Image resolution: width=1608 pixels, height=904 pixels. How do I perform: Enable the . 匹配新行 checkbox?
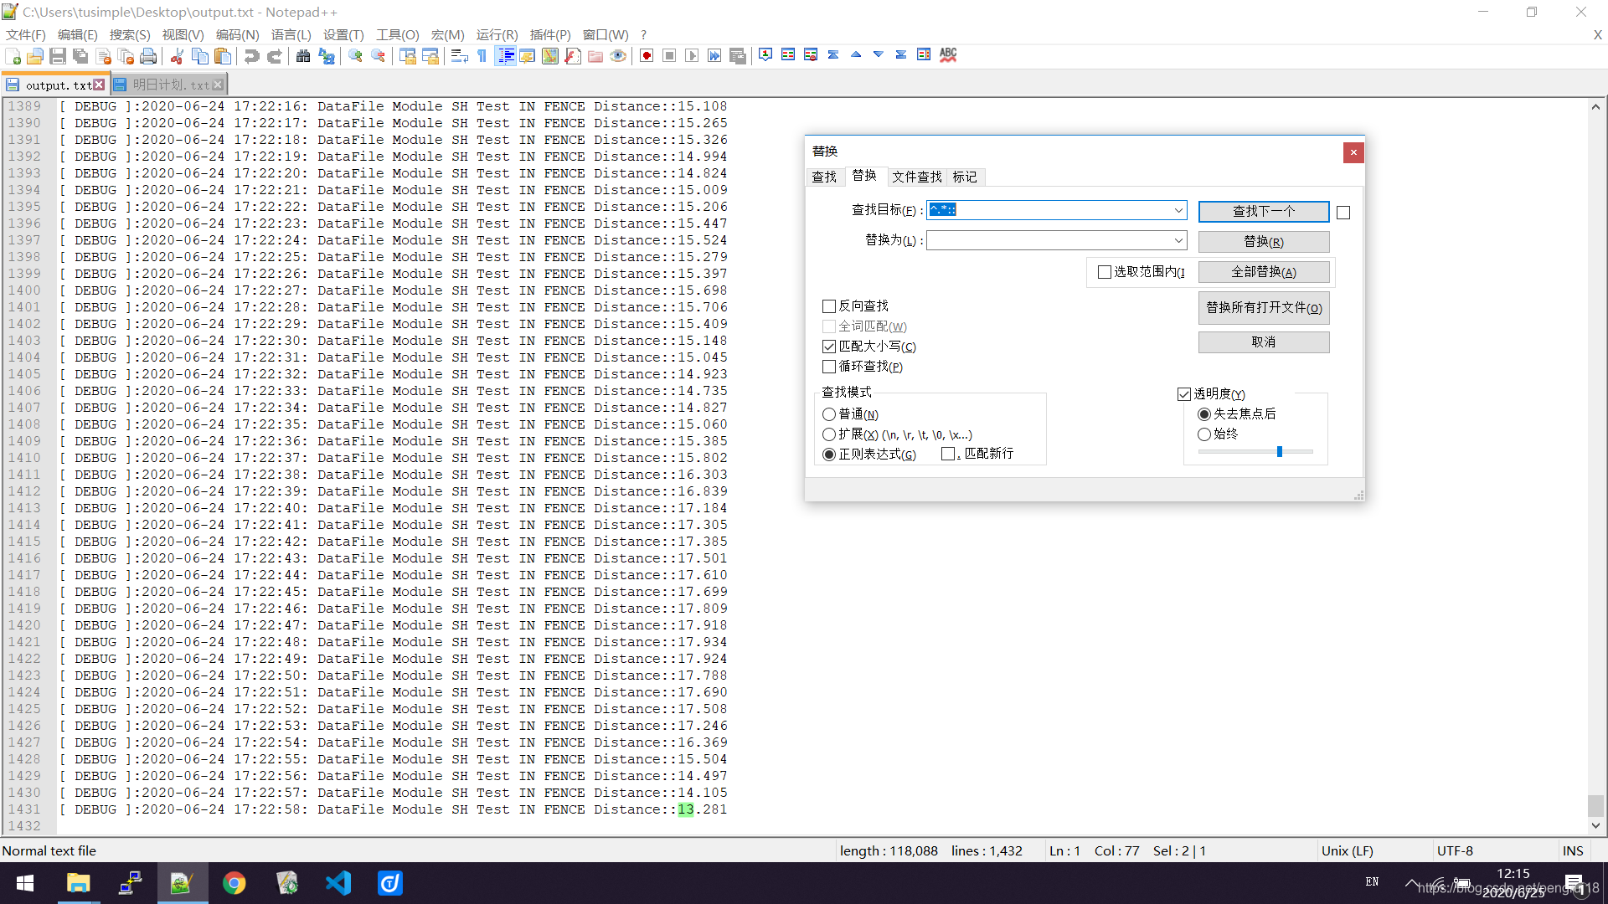[x=948, y=454]
